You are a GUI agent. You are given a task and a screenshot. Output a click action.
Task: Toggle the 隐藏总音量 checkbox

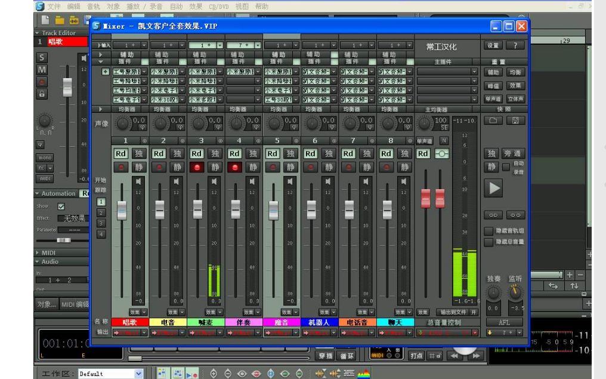(488, 242)
